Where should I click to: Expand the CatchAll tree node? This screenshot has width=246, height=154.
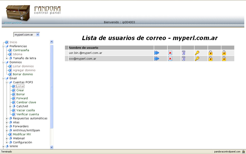(10, 106)
